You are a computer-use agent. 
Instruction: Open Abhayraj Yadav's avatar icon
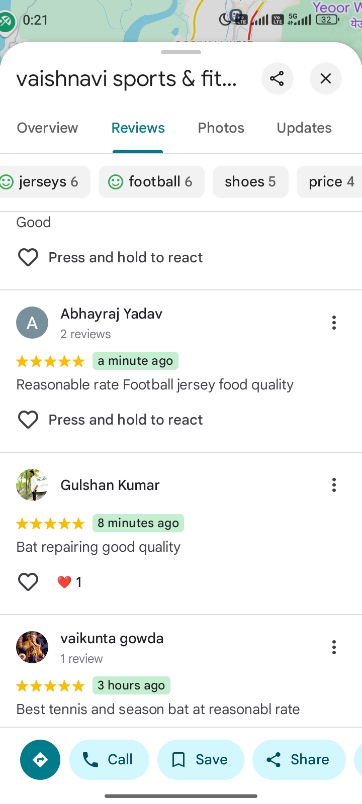(x=32, y=323)
